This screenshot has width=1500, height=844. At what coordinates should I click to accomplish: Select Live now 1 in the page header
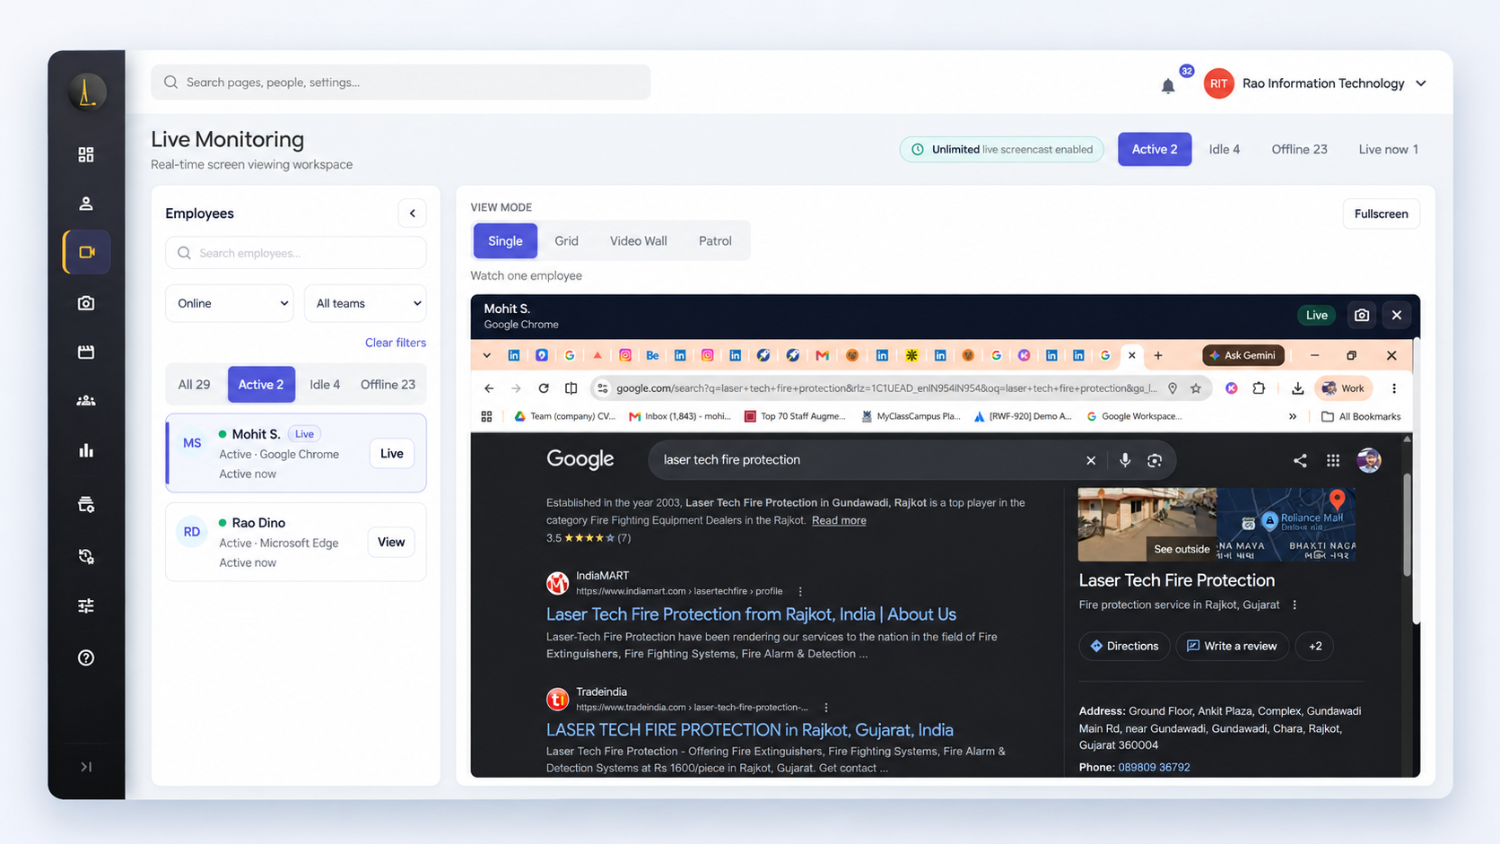1388,149
